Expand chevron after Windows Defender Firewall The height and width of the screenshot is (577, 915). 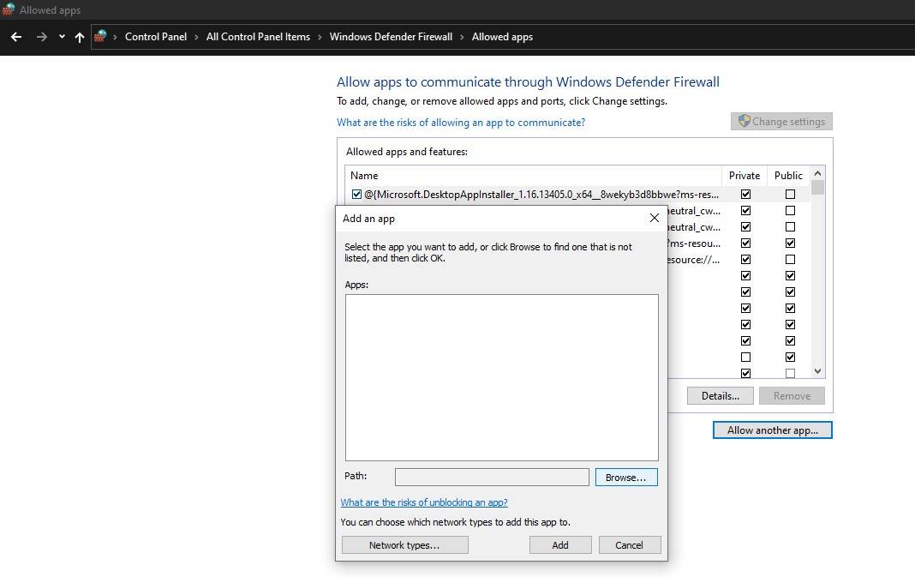(x=462, y=37)
